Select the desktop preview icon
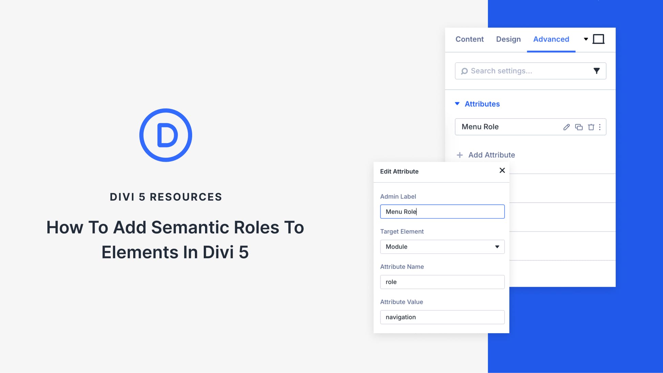 [599, 39]
